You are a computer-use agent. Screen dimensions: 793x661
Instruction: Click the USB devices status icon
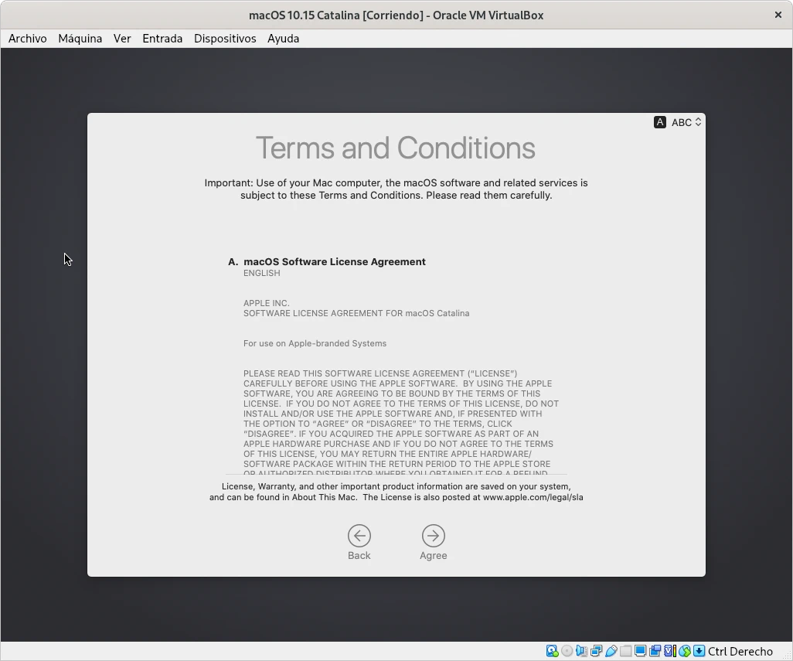click(x=611, y=651)
